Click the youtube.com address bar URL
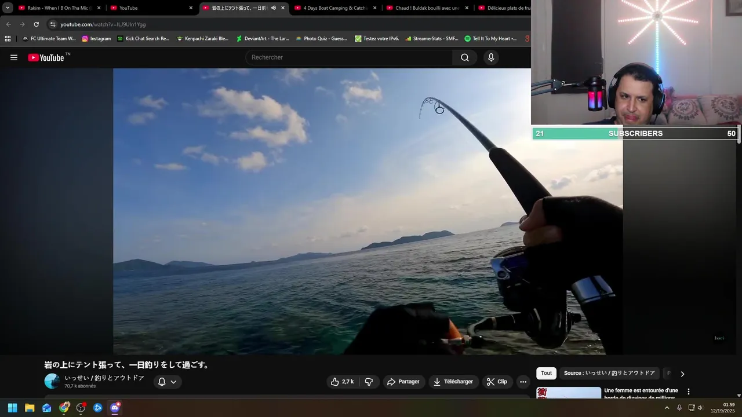The height and width of the screenshot is (417, 742). point(103,24)
